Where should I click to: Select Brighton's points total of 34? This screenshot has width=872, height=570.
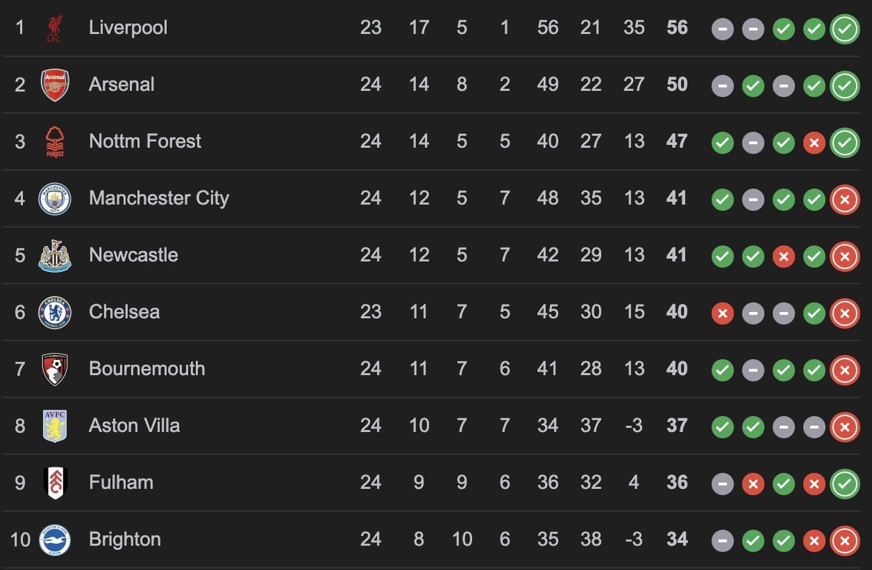[x=677, y=539]
